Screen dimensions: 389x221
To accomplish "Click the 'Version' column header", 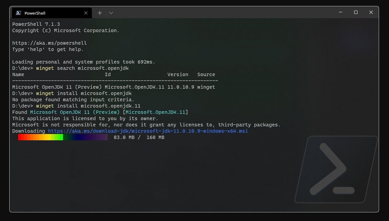I will tap(178, 74).
